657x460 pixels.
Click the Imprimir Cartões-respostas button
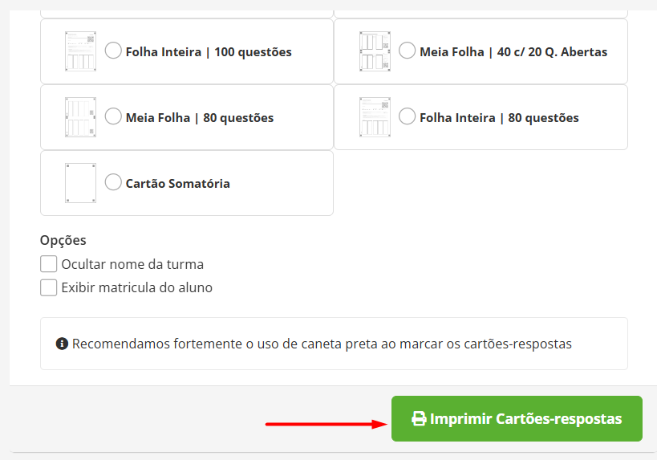coord(517,418)
